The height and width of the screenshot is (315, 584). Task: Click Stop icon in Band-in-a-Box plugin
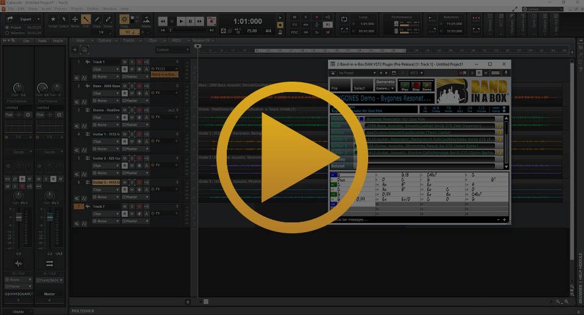(x=416, y=87)
